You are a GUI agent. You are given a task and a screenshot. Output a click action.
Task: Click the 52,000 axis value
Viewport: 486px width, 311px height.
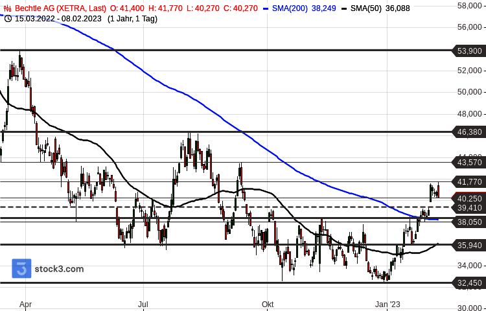click(x=470, y=71)
